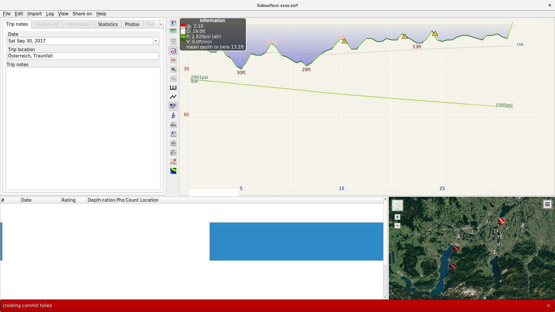The height and width of the screenshot is (312, 555).
Task: Switch to the Statistics tab
Action: pos(108,24)
